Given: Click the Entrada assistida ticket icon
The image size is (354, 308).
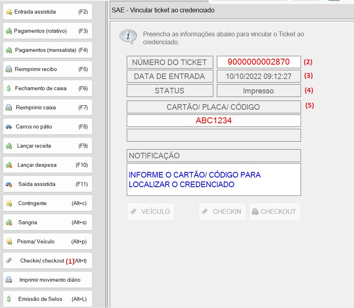Looking at the screenshot, I should [9, 12].
